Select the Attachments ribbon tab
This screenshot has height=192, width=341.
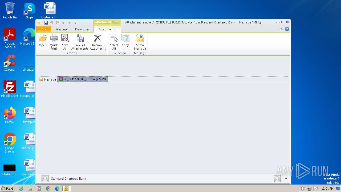107,29
